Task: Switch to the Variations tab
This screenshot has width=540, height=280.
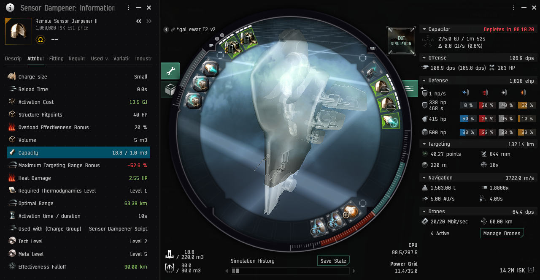Action: [121, 59]
